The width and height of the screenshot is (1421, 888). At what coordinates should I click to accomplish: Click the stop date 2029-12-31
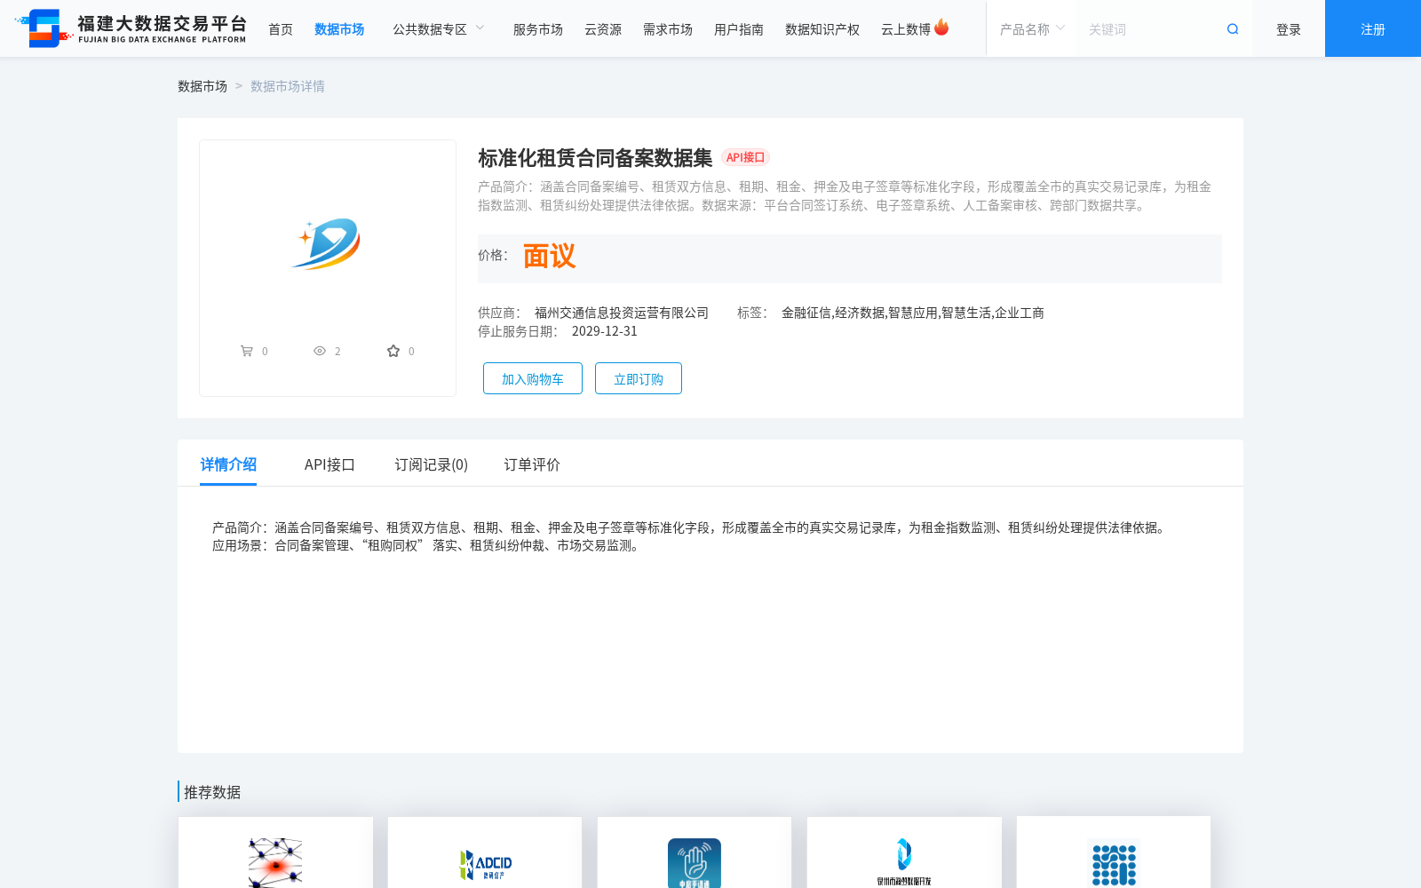(x=605, y=331)
